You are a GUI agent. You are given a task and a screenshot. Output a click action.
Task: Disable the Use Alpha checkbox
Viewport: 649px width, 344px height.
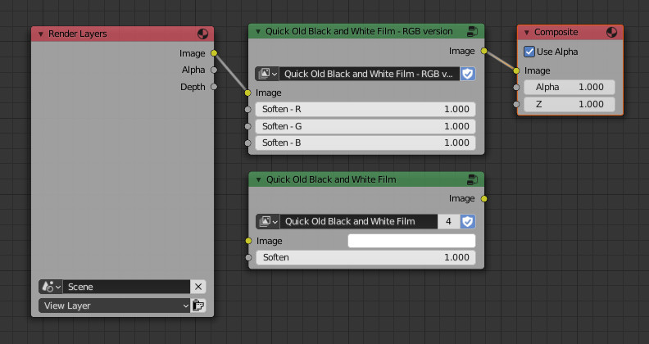pyautogui.click(x=529, y=52)
